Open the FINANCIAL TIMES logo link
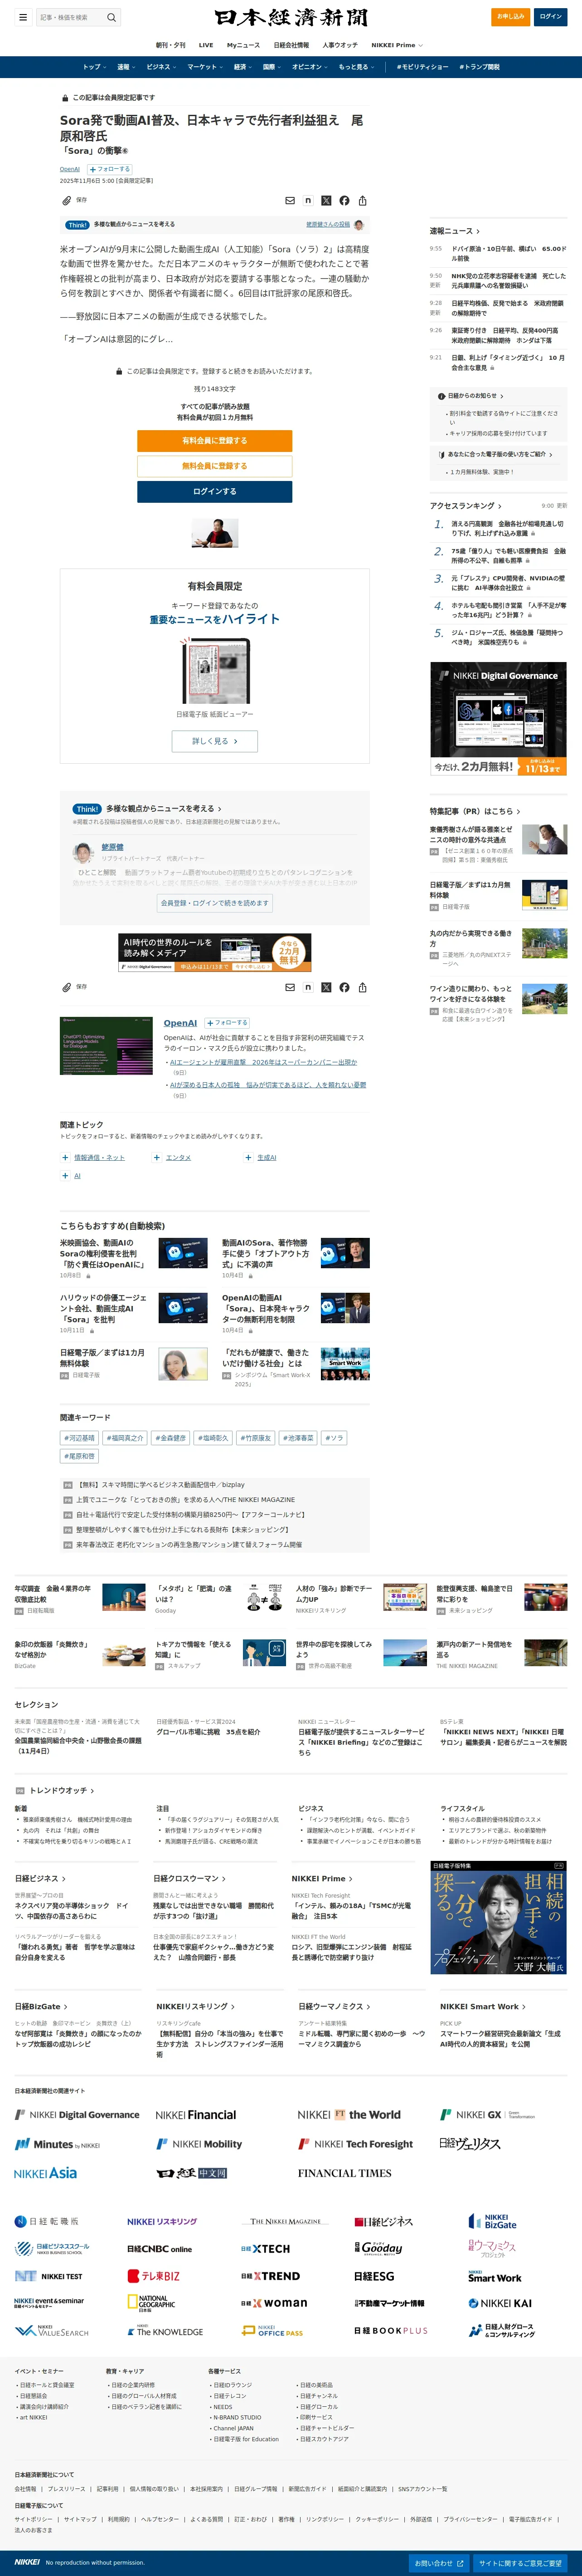 (x=344, y=2173)
